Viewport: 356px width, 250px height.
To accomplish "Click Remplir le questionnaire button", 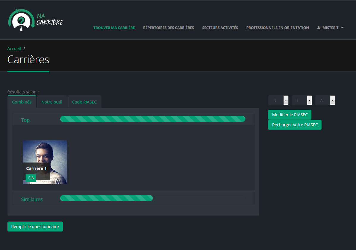I will pyautogui.click(x=35, y=227).
